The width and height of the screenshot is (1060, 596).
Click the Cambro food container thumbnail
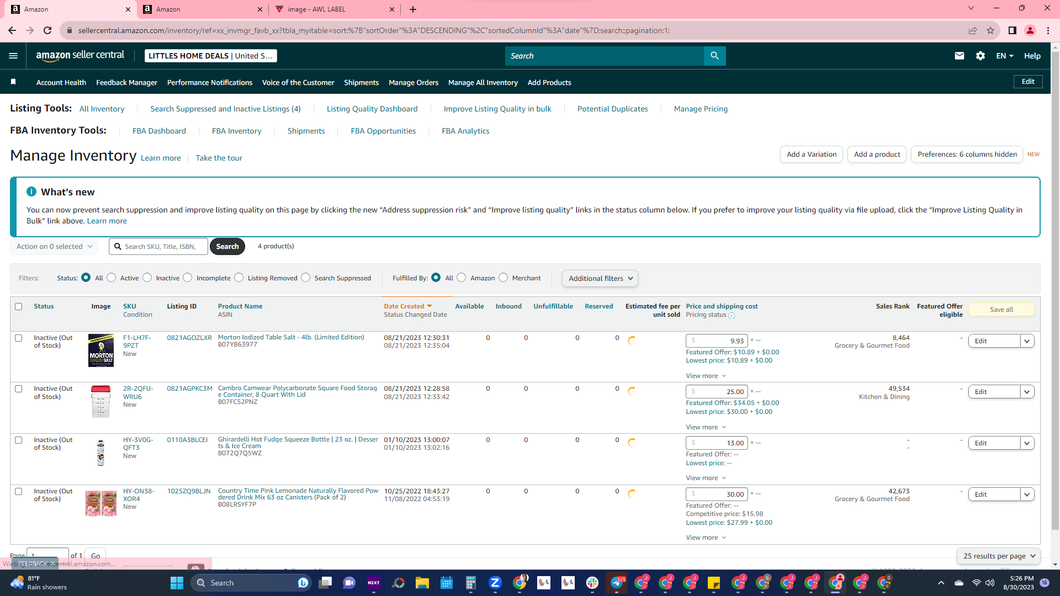pos(100,401)
